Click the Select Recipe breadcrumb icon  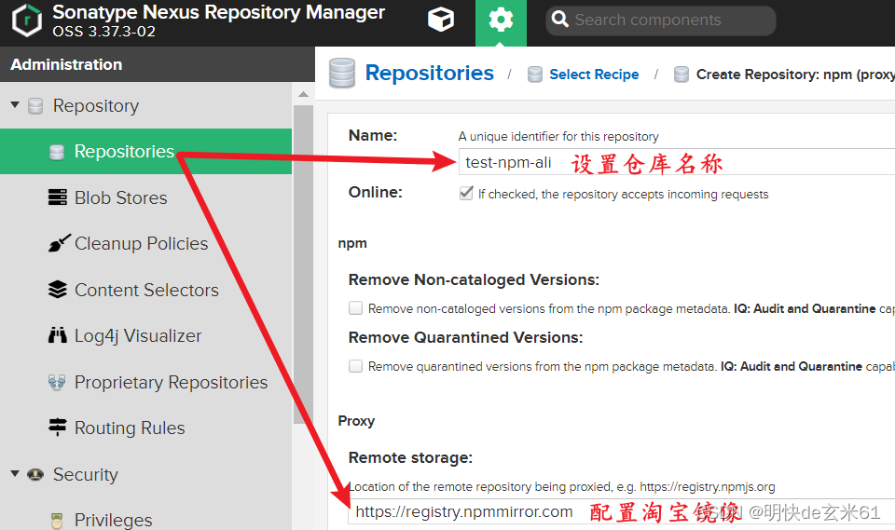[535, 75]
